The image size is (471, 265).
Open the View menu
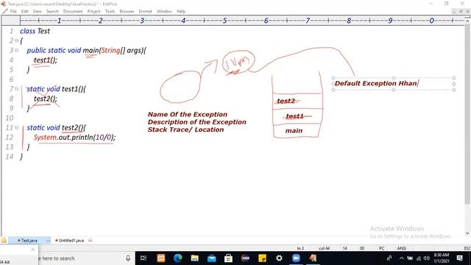(38, 12)
